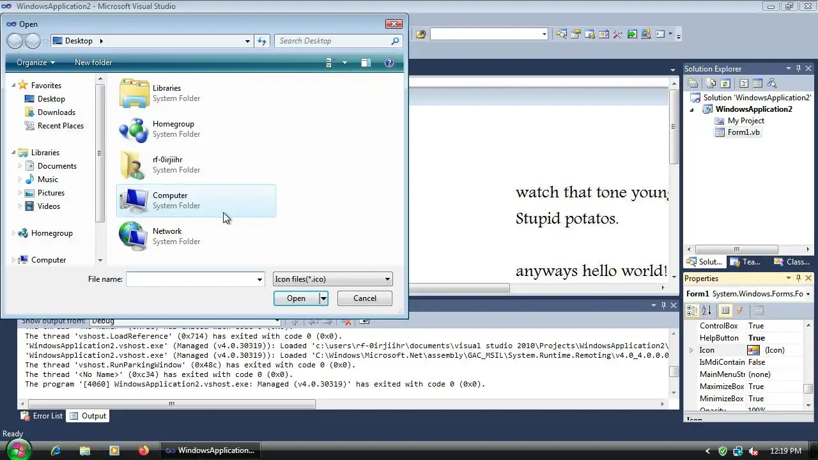This screenshot has width=818, height=460.
Task: Launch Firefox from taskbar
Action: pyautogui.click(x=143, y=450)
